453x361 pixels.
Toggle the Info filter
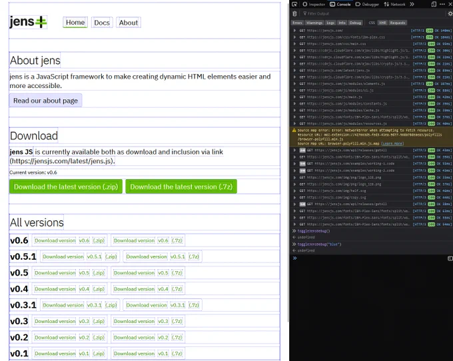tap(342, 23)
